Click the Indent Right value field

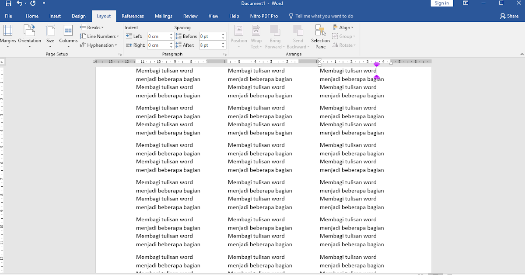click(x=157, y=45)
